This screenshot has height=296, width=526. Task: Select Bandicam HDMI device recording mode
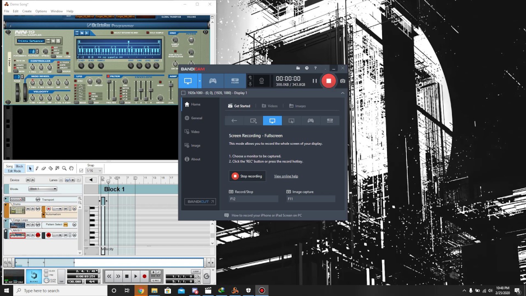pyautogui.click(x=235, y=81)
